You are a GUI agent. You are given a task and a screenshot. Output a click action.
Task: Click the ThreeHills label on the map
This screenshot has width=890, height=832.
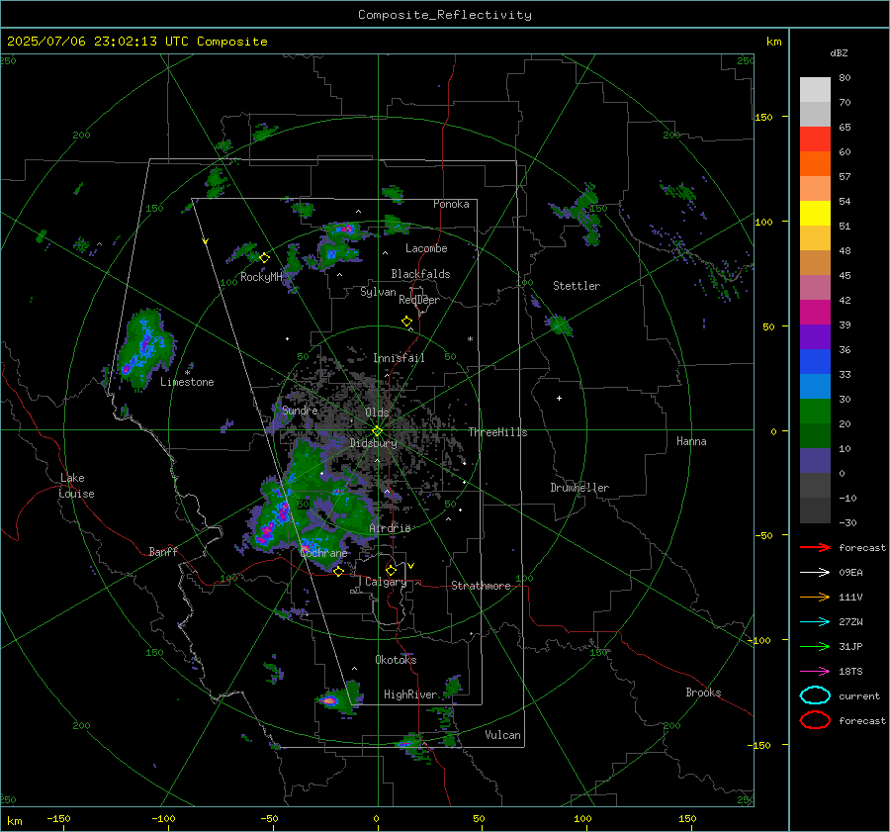[x=497, y=432]
